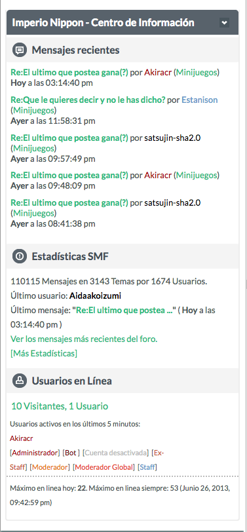Select the Staff group legend

click(x=147, y=467)
